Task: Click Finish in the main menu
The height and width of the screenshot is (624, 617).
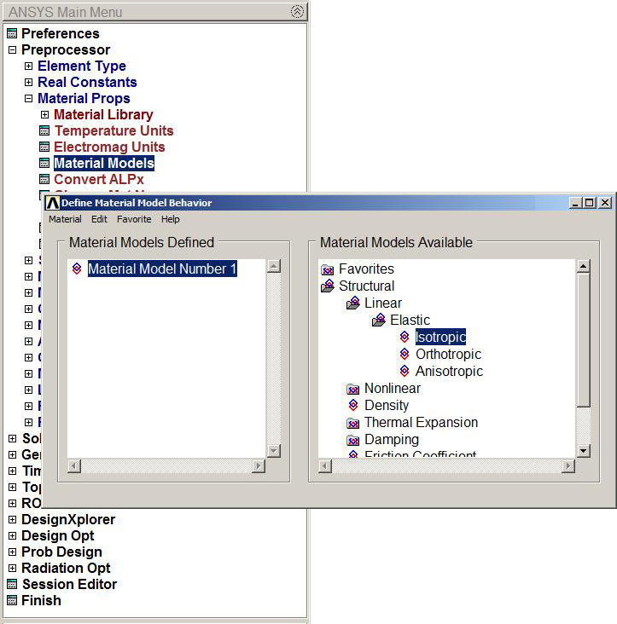Action: [41, 601]
